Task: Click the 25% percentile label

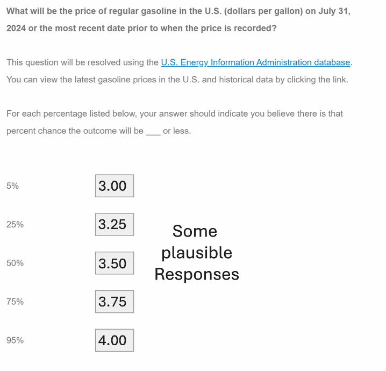Action: pos(15,225)
